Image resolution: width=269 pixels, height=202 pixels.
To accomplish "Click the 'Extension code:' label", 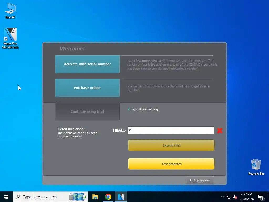I will pyautogui.click(x=71, y=129).
